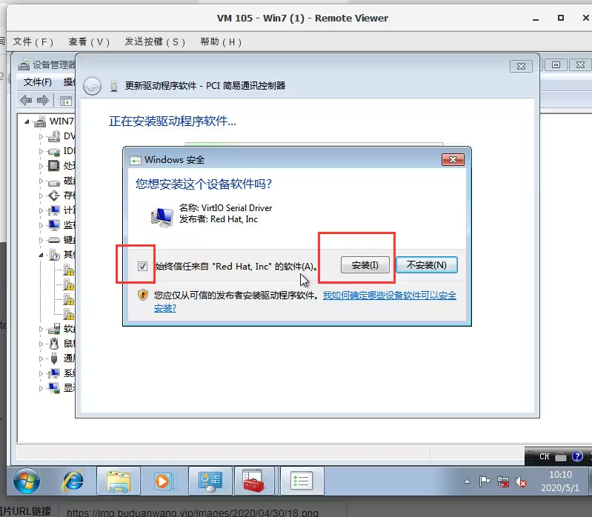The image size is (592, 517).
Task: Collapse the other devices (其) node
Action: [x=41, y=255]
